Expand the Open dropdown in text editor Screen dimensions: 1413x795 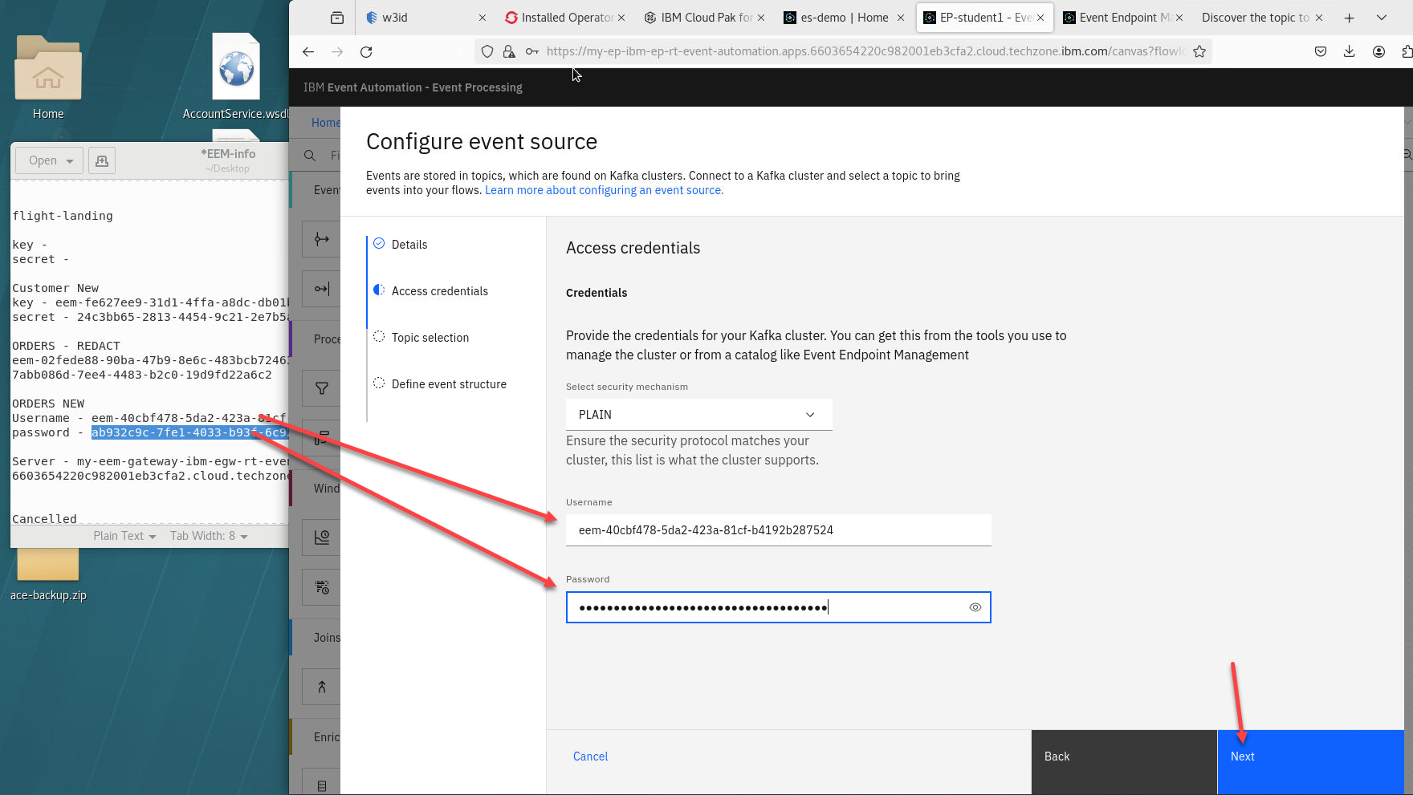pos(50,160)
